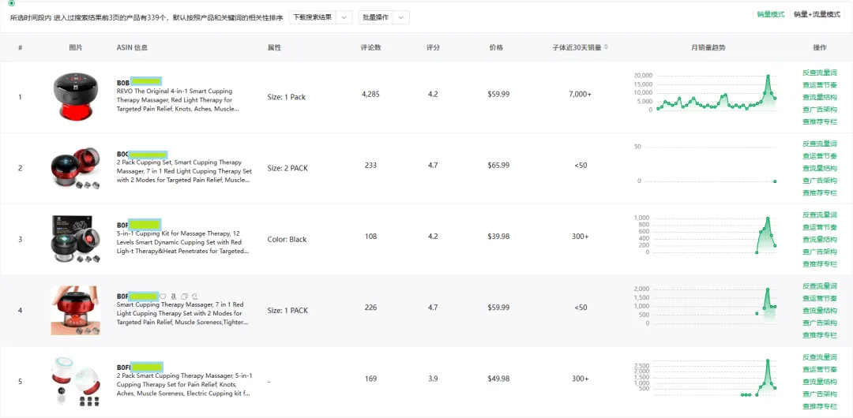Click the heart favorite icon in row 4
This screenshot has width=853, height=418.
click(163, 297)
